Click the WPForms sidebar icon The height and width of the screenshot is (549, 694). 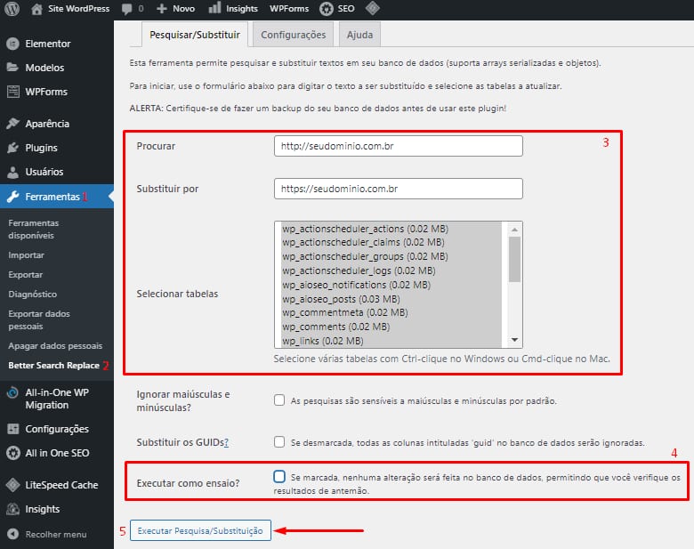[13, 92]
